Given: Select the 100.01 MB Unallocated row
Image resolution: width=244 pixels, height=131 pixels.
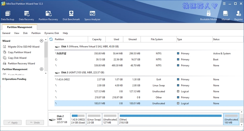Looking at the screenshot, I should tap(149, 103).
